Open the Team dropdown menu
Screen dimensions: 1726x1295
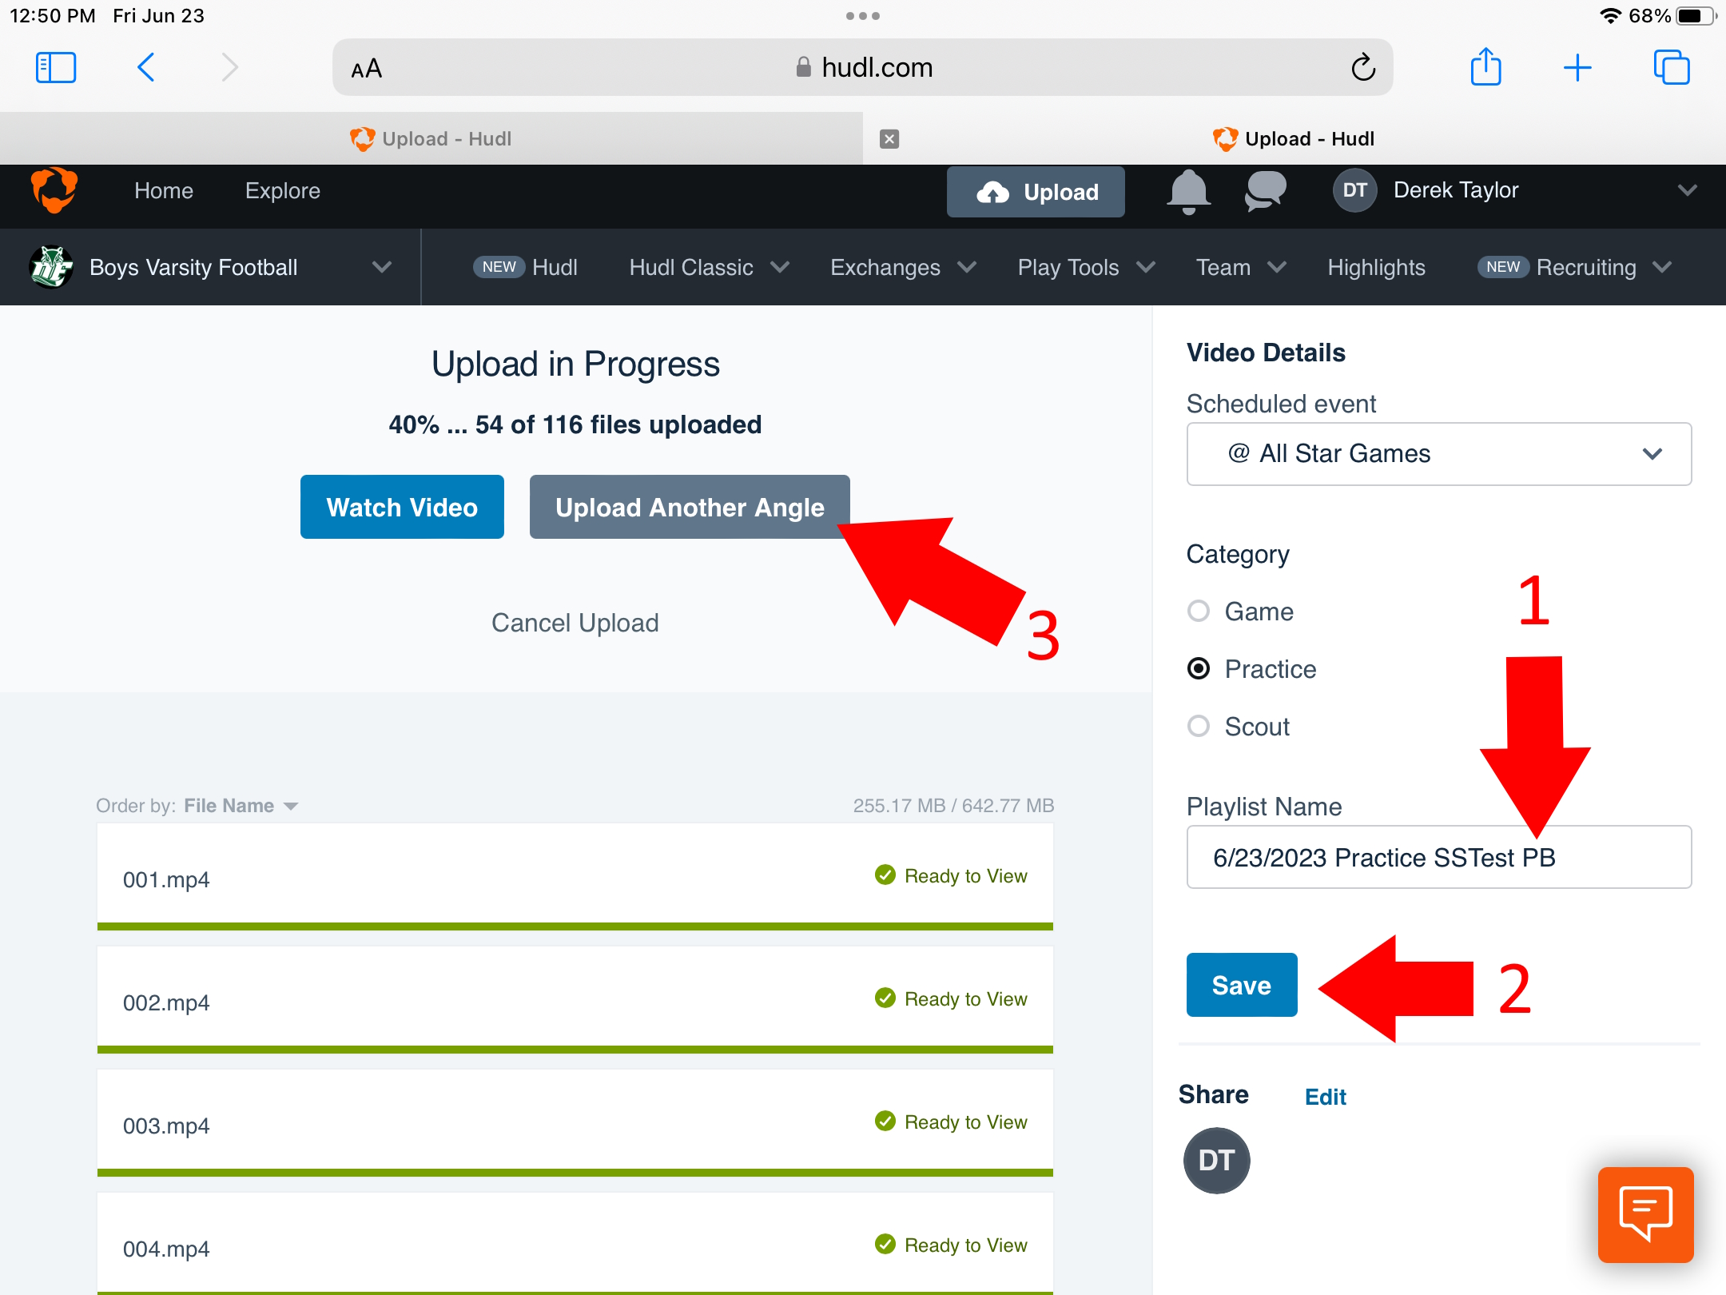(x=1241, y=267)
